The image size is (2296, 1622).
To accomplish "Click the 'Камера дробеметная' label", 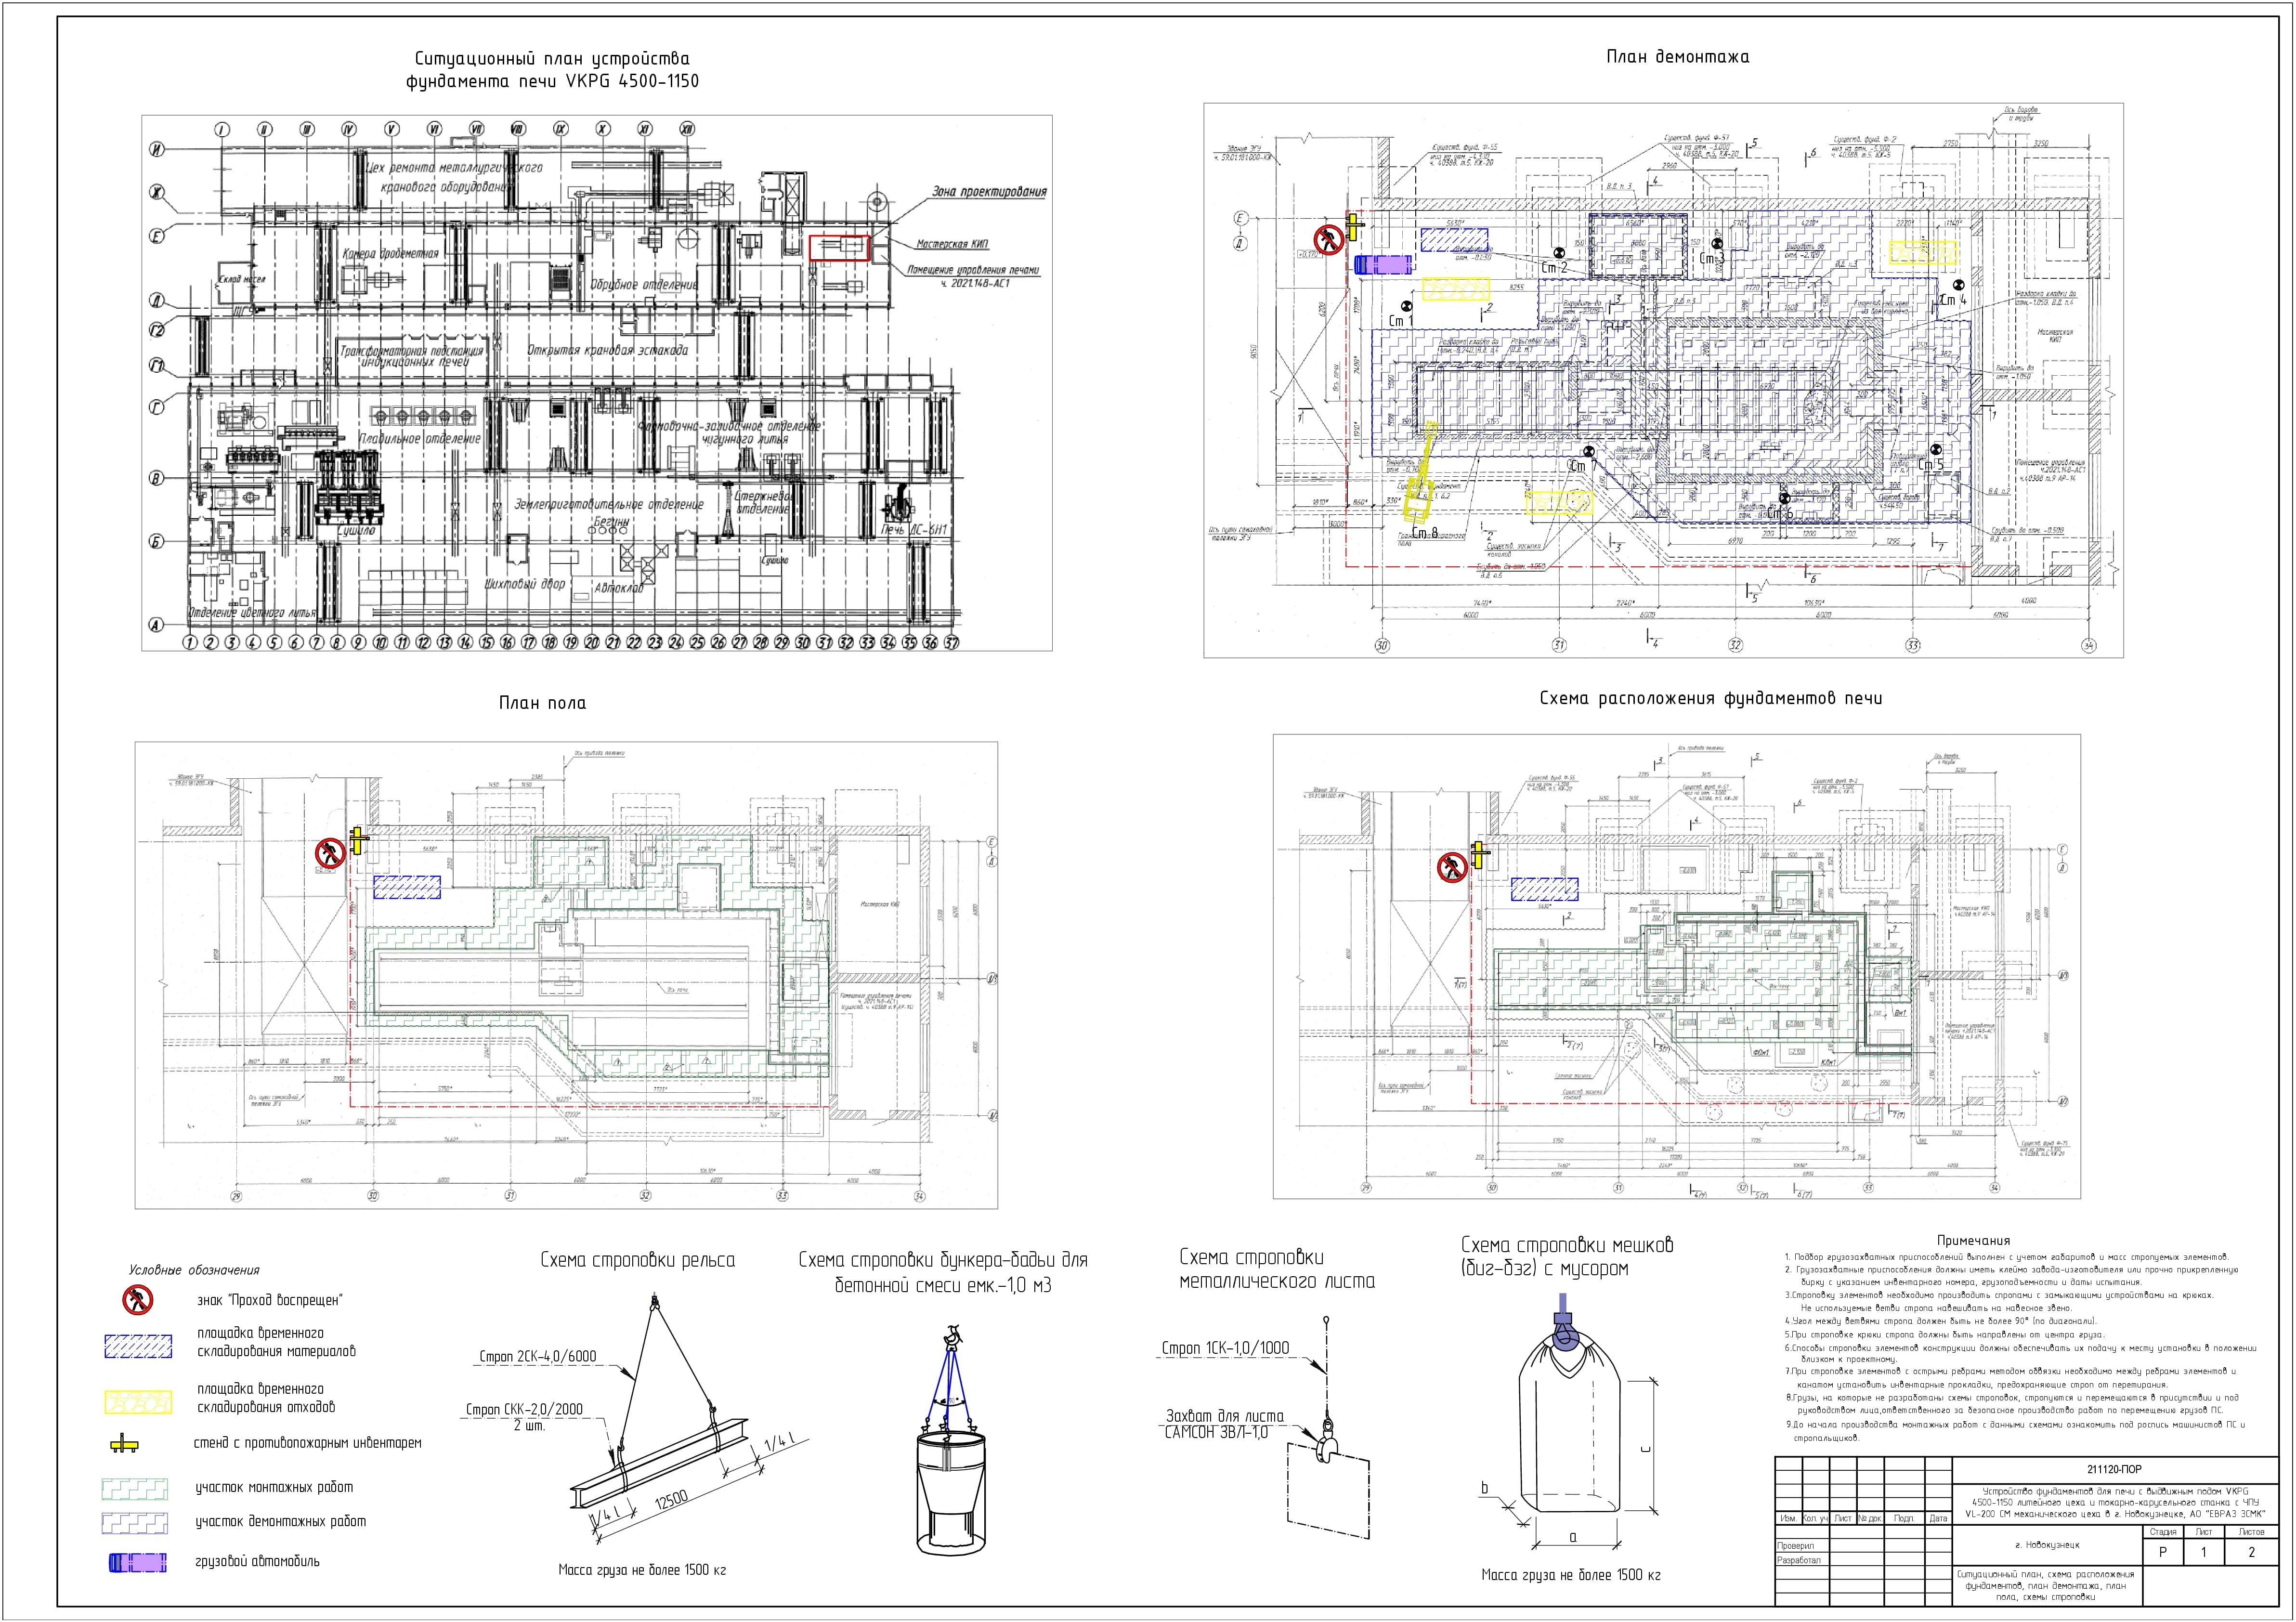I will 390,253.
